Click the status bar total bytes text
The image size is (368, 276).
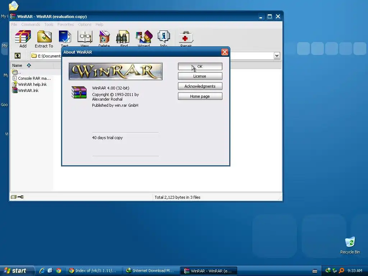coord(178,197)
